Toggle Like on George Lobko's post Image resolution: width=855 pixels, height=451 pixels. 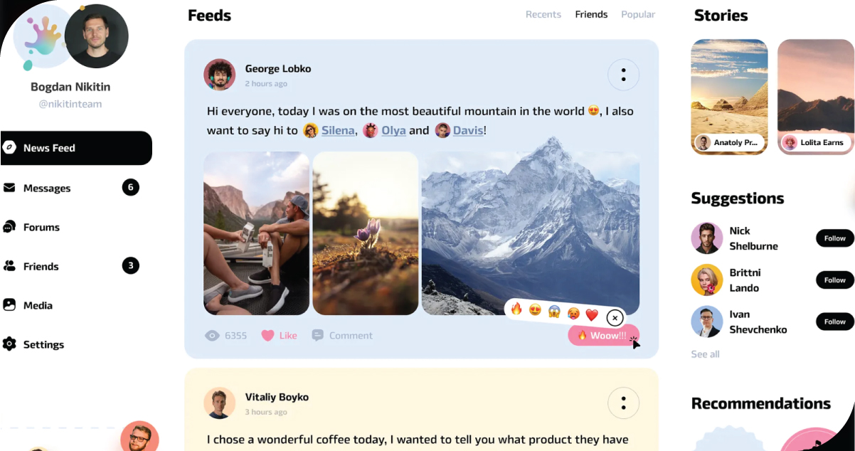pos(279,335)
